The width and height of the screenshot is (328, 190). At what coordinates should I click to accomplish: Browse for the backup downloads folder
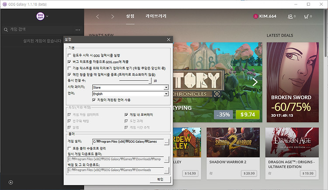click(167, 170)
